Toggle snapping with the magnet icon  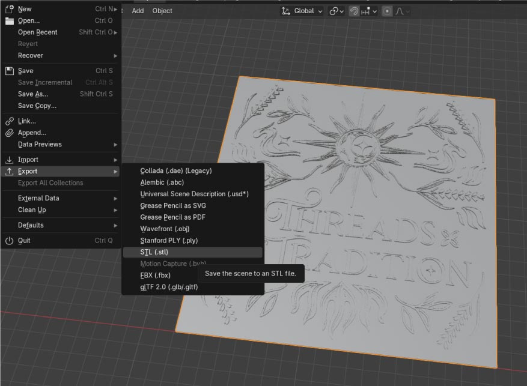(354, 11)
